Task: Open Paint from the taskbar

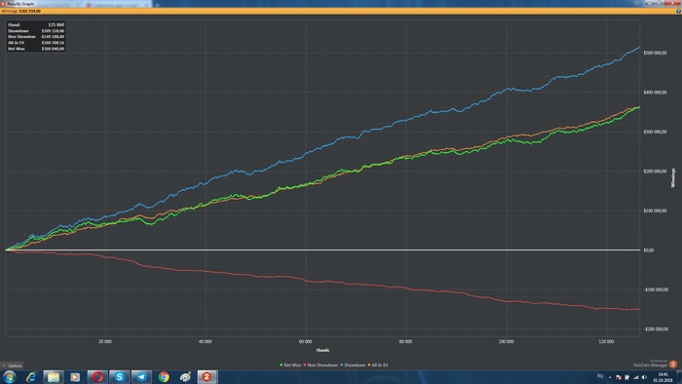Action: 185,377
